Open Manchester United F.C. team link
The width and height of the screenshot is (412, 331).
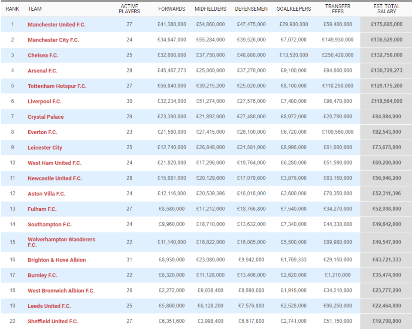click(x=57, y=25)
